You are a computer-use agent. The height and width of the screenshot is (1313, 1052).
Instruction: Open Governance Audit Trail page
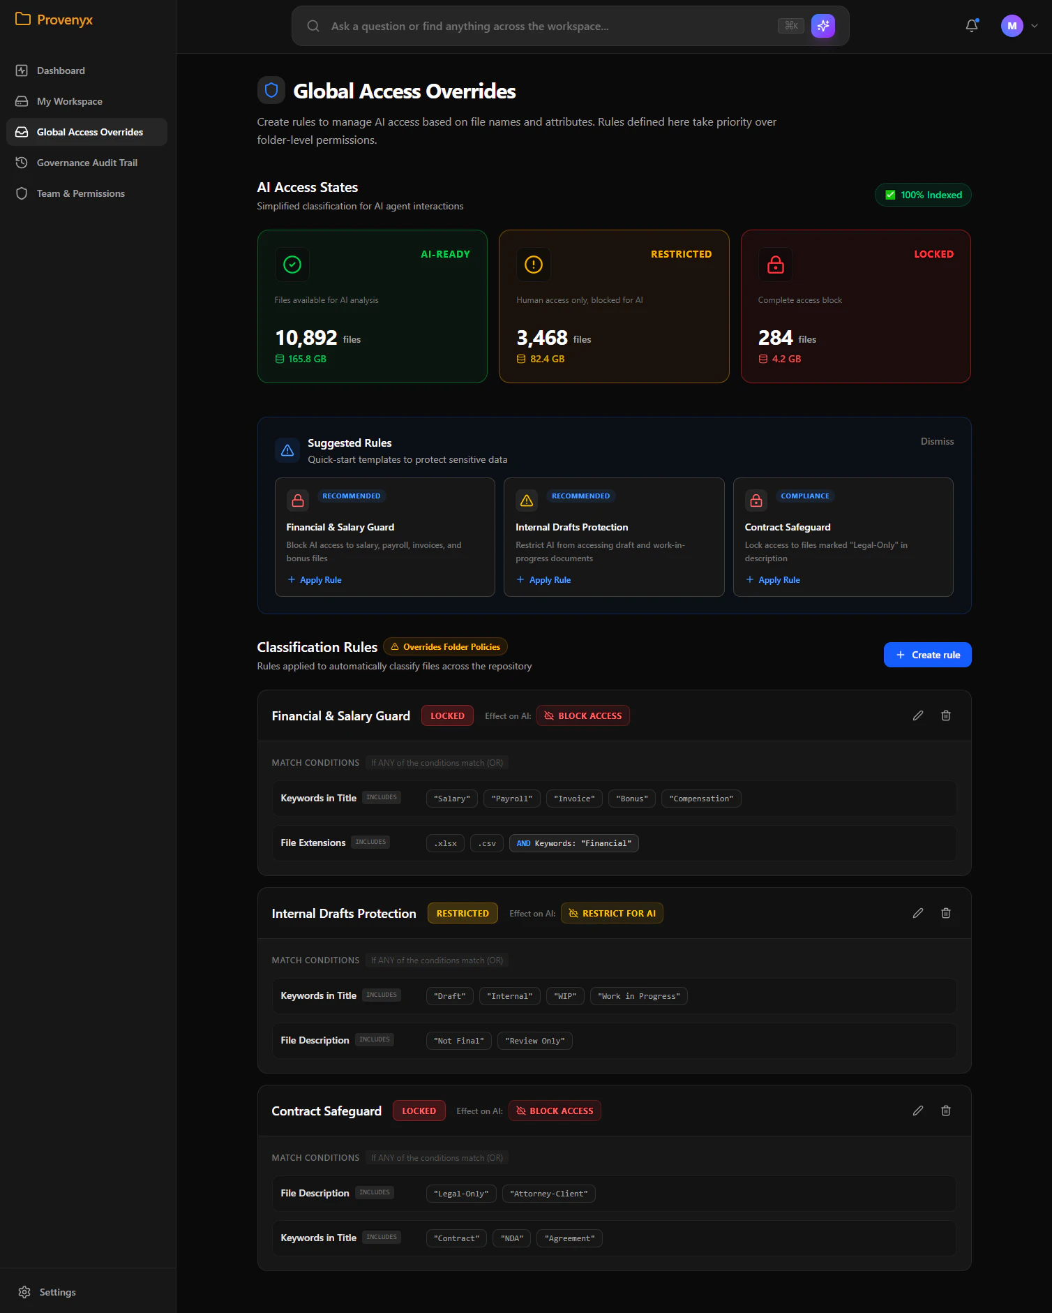pos(87,163)
